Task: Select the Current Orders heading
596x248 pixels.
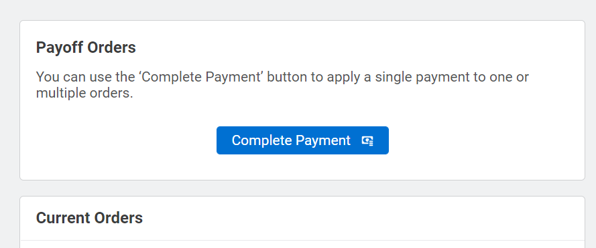Action: (x=89, y=218)
